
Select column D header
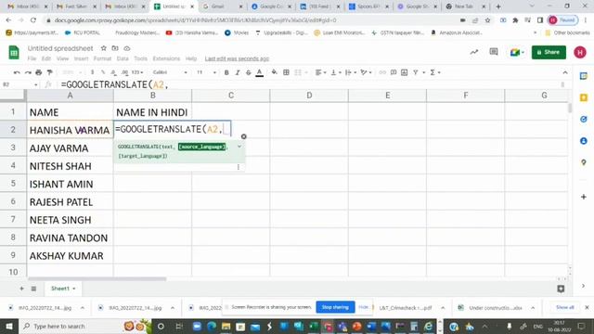tap(309, 96)
